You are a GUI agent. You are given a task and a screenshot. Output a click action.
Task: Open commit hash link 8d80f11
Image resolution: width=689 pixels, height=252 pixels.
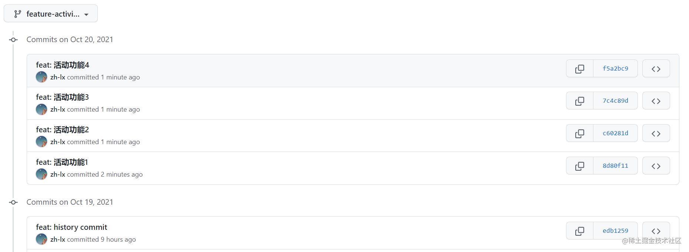tap(615, 166)
